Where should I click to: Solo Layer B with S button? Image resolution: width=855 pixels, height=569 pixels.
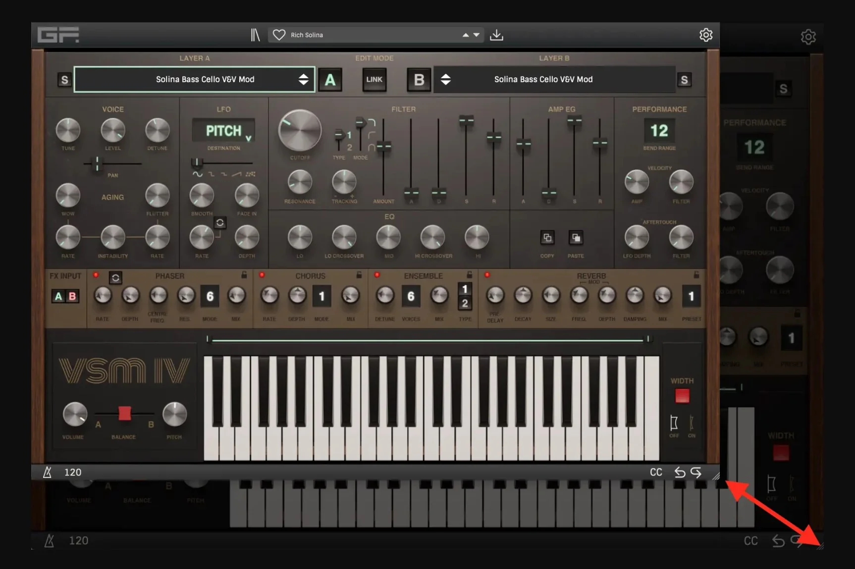(684, 80)
